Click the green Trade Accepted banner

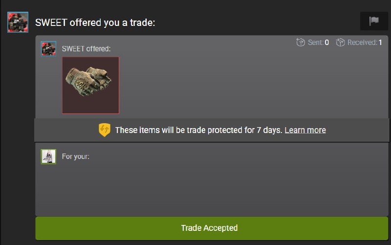point(212,228)
